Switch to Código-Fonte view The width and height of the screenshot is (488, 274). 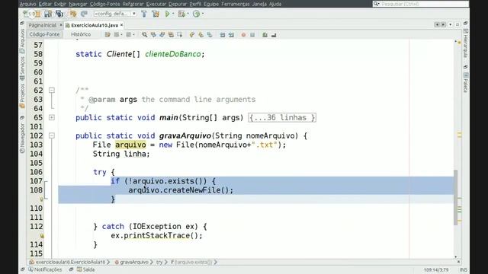point(44,34)
